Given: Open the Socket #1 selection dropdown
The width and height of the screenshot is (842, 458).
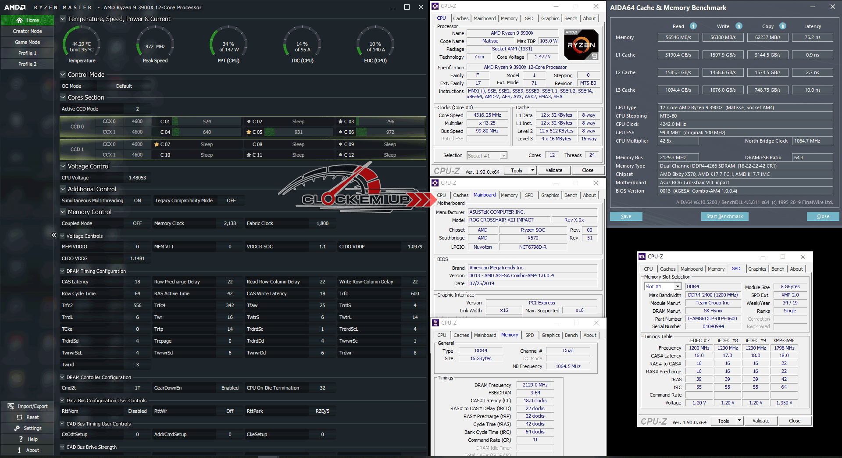Looking at the screenshot, I should coord(503,155).
